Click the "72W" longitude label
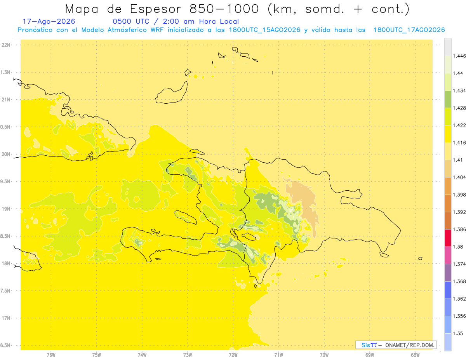This screenshot has height=360, width=466. 233,355
